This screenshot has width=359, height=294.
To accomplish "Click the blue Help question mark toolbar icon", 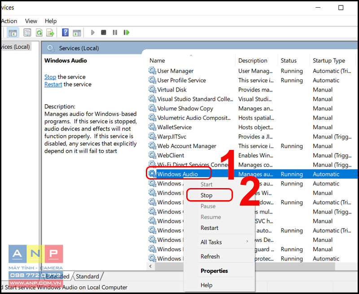I will tap(65, 32).
